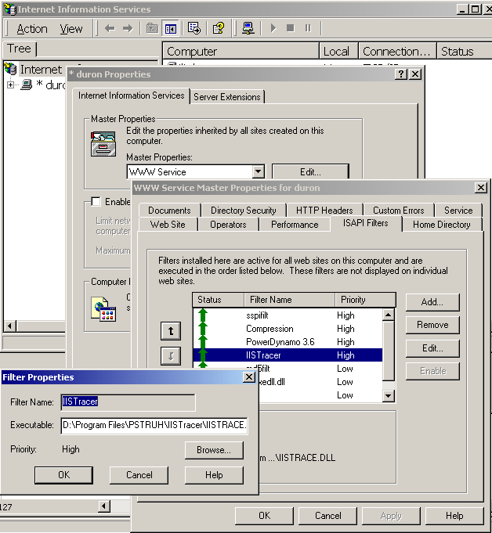Open the View menu
Screen dimensions: 492x533
point(71,29)
